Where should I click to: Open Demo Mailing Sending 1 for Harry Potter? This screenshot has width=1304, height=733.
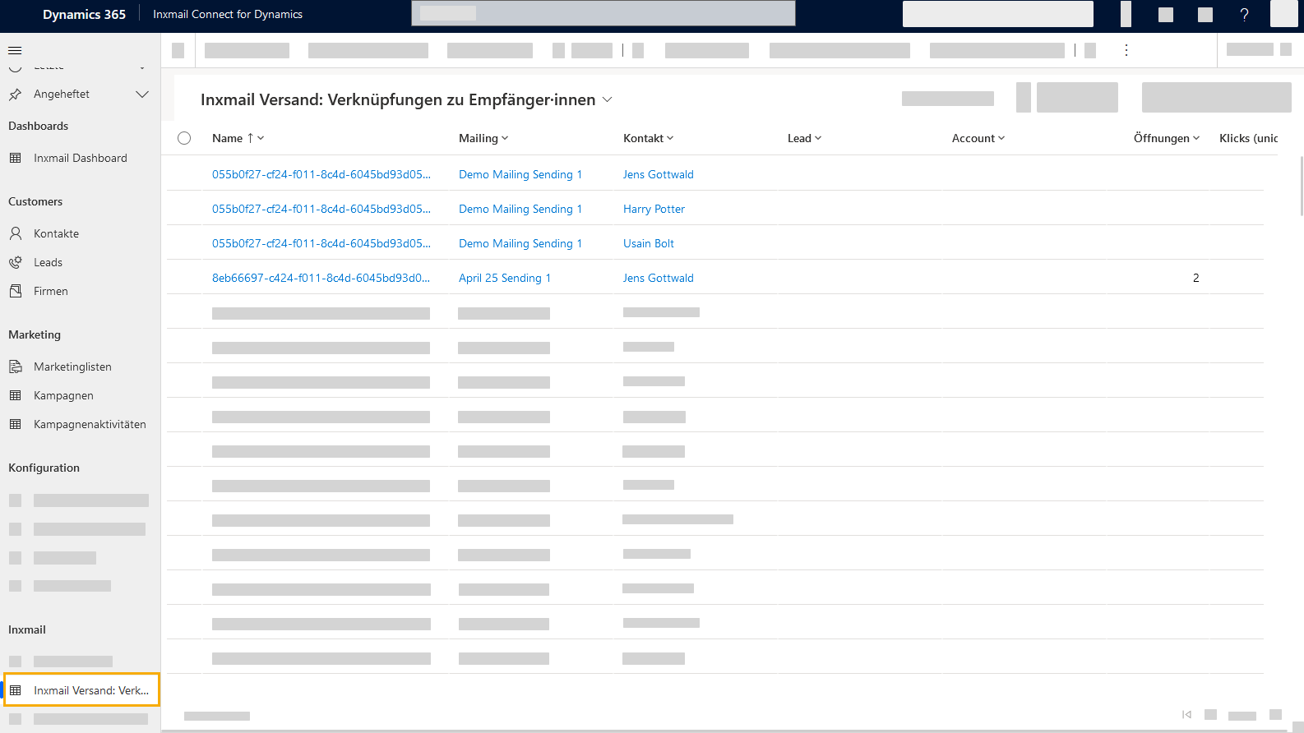(x=520, y=209)
